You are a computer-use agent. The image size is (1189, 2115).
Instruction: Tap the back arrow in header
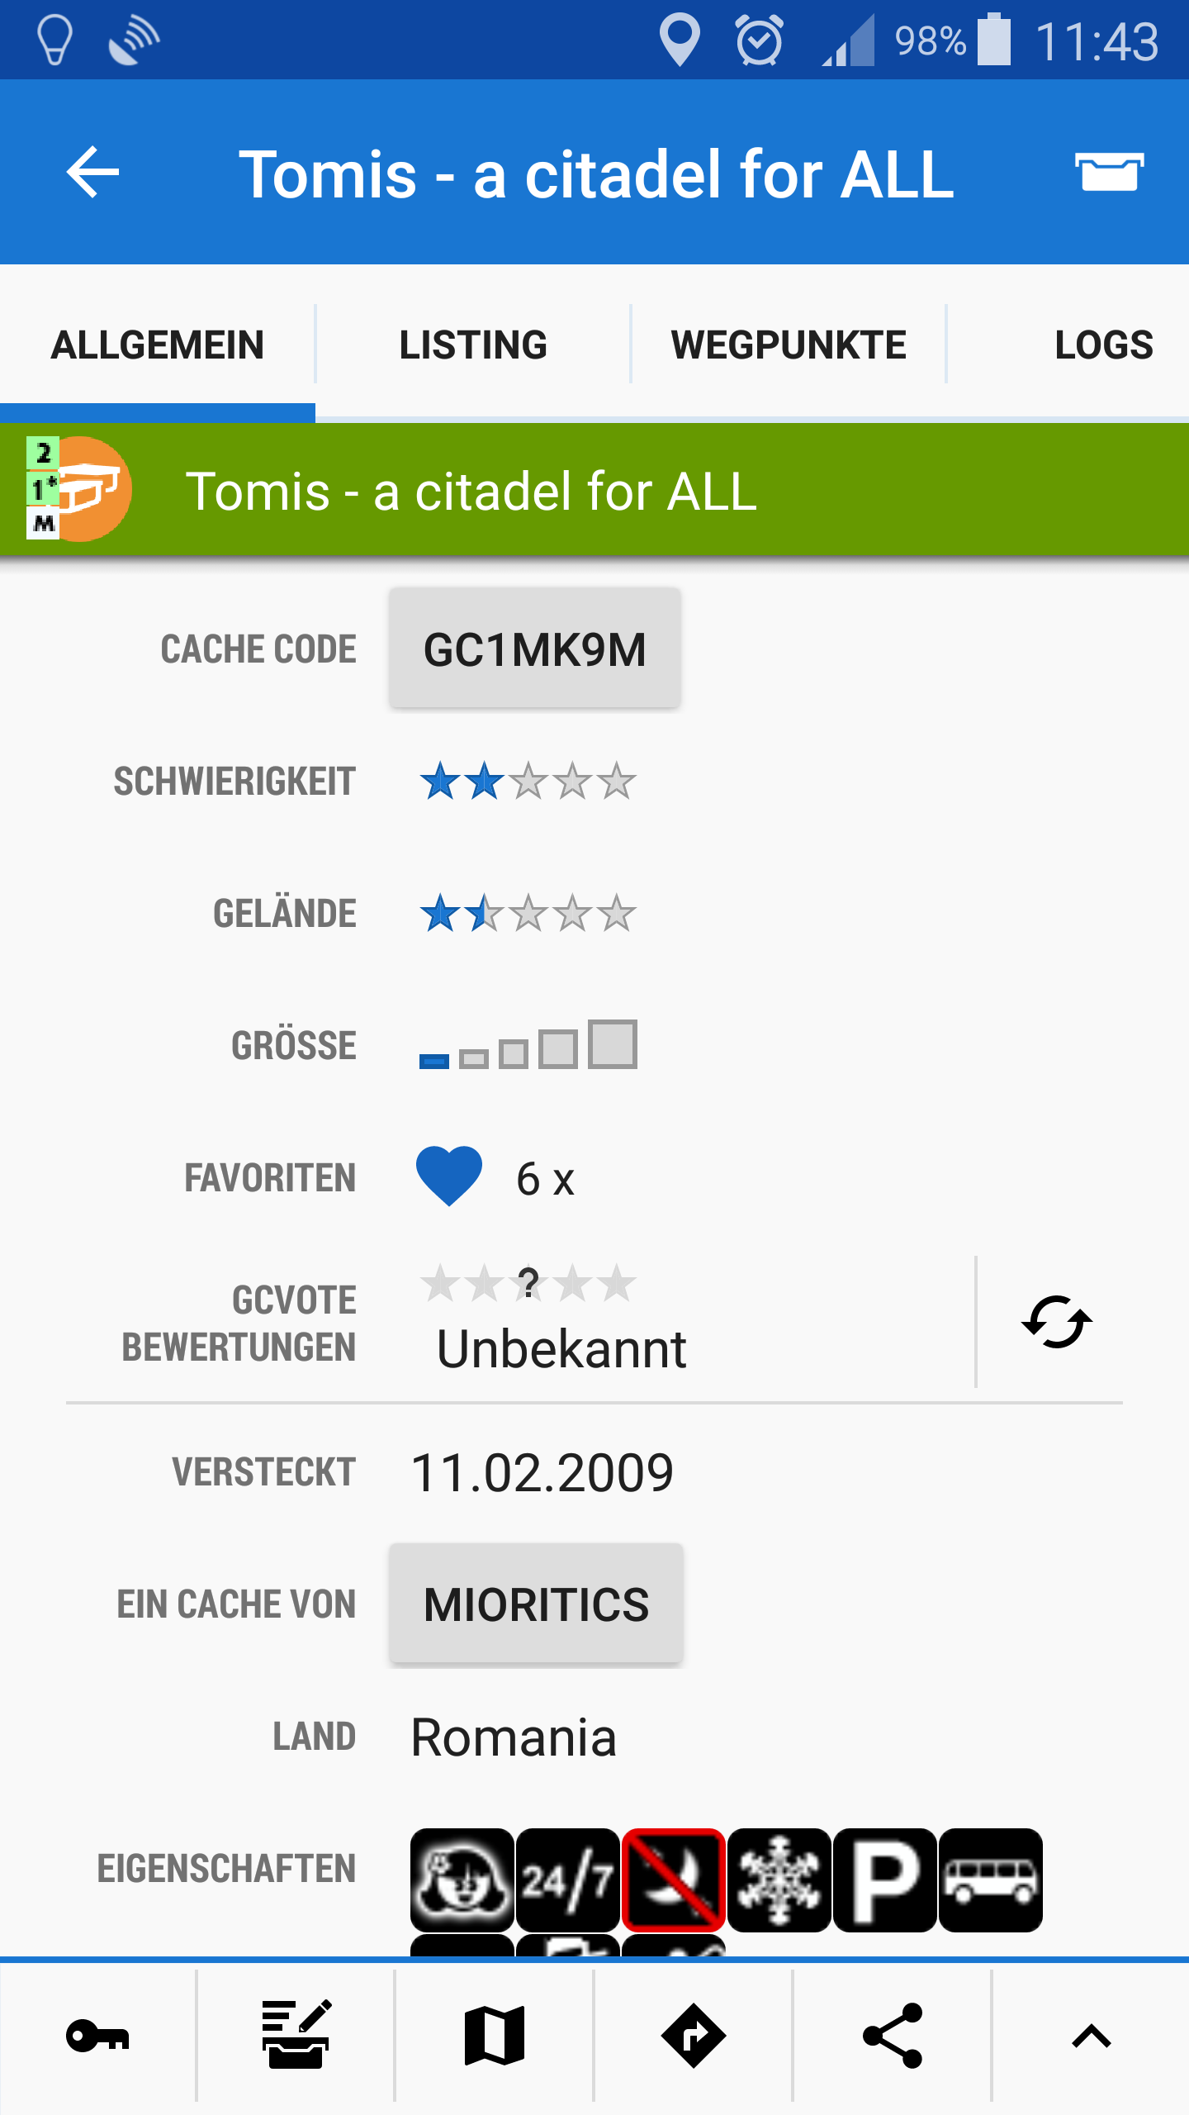[92, 173]
